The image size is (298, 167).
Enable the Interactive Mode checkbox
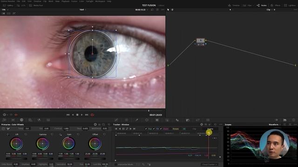point(116,164)
